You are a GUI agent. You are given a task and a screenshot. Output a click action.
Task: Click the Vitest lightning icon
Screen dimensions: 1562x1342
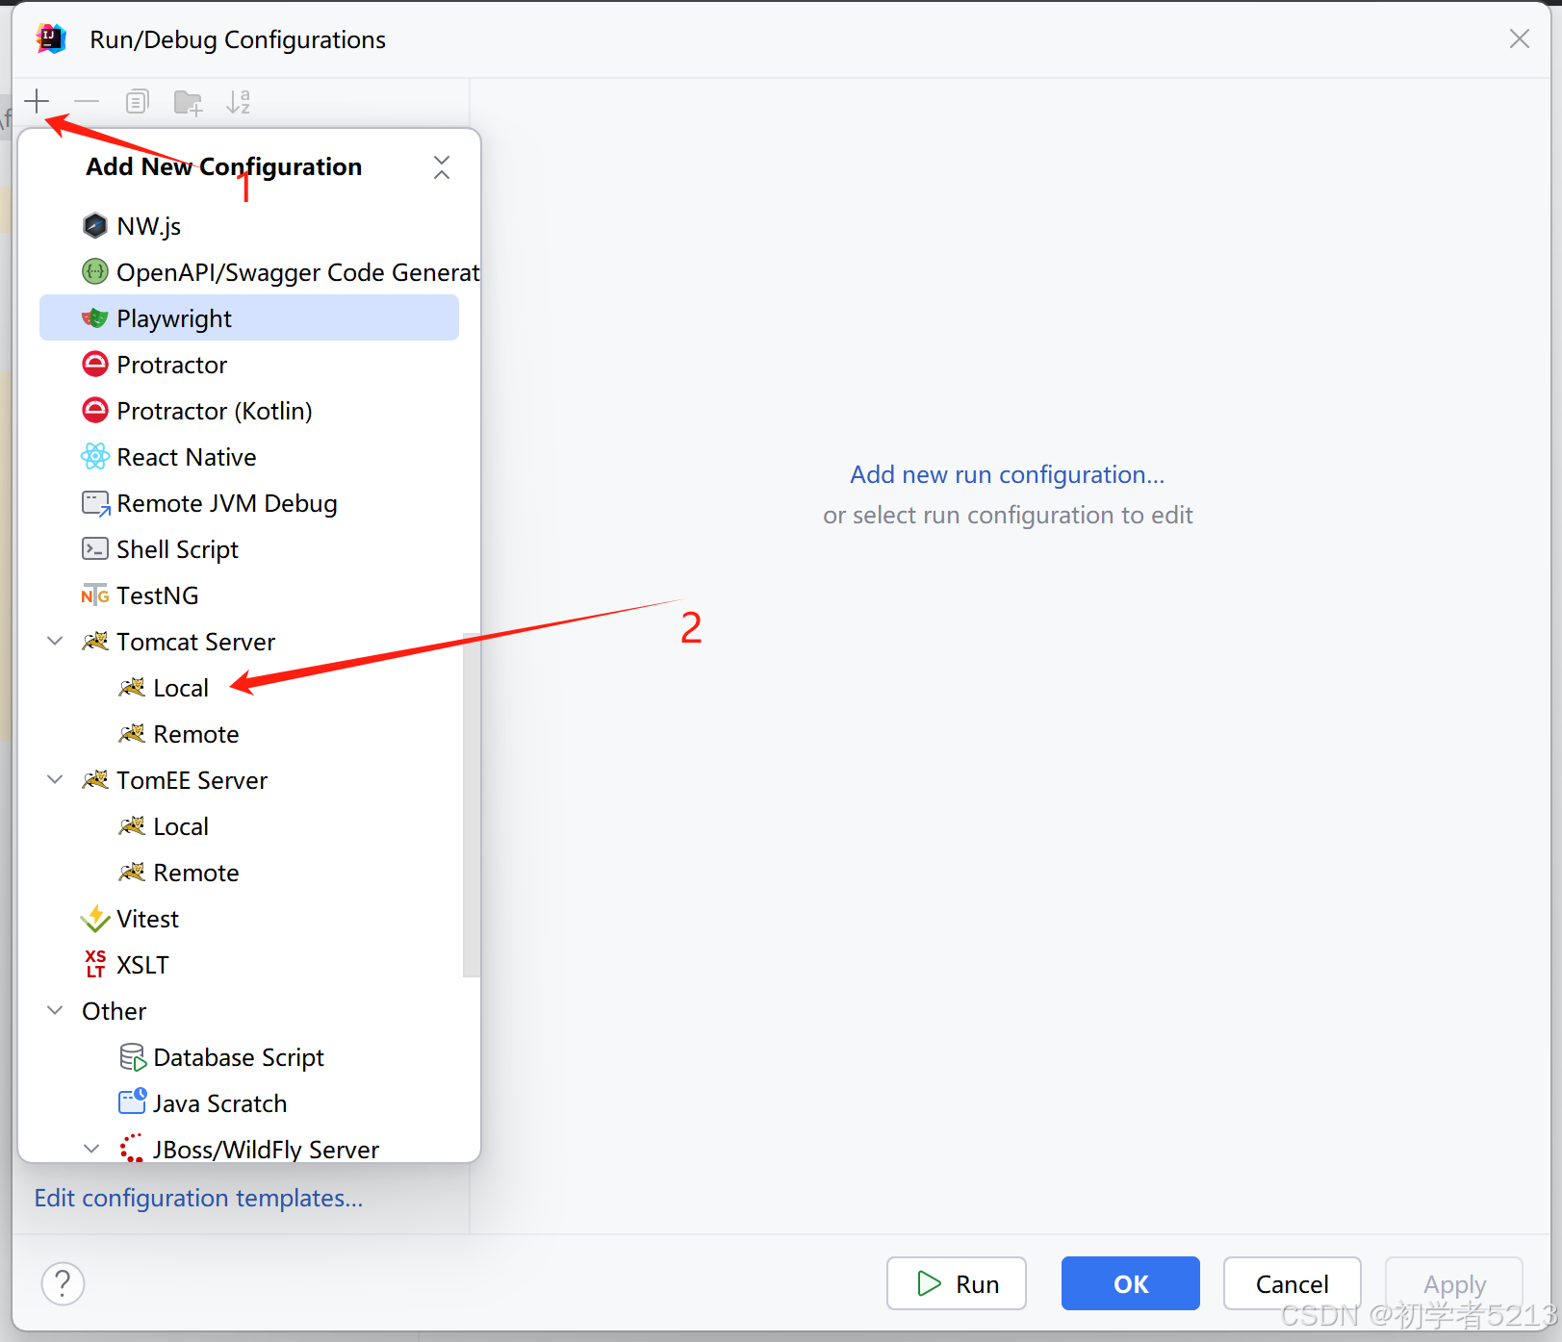(94, 919)
